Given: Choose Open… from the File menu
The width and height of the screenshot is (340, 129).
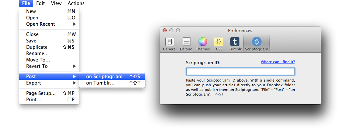Looking at the screenshot, I should [x=49, y=18].
